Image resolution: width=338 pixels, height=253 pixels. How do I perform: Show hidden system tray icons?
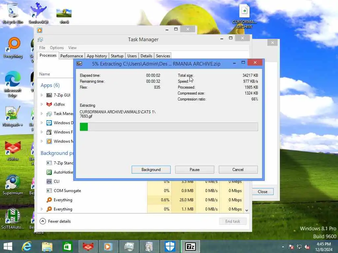point(283,247)
